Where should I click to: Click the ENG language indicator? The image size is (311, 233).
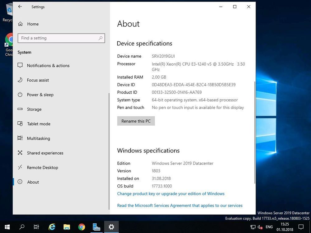[269, 227]
